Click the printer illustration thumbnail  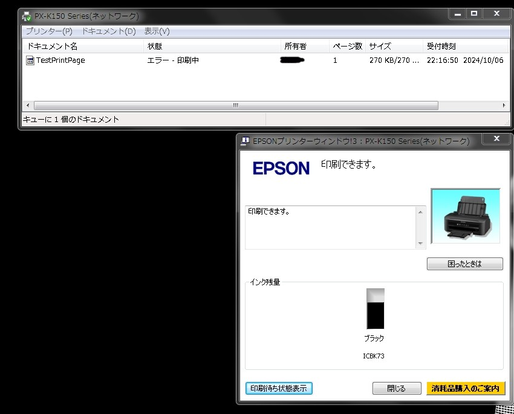pyautogui.click(x=466, y=216)
